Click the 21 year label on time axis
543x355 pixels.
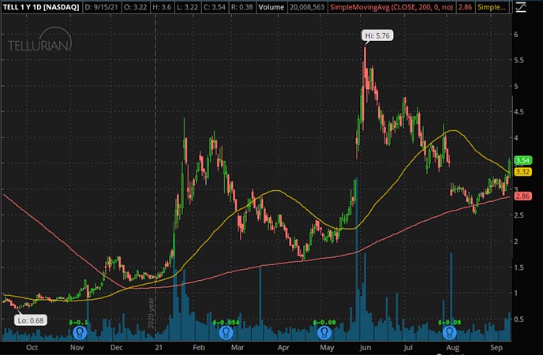click(159, 347)
